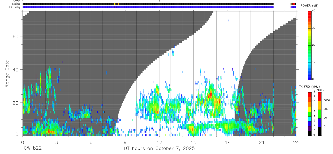
Task: Click the TX FRQ legend label 16
Action: coord(314,101)
